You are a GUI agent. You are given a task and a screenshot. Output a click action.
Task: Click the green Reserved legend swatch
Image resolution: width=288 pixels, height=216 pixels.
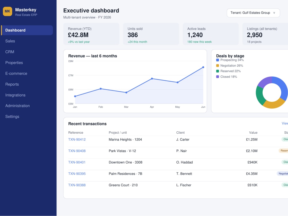coord(218,71)
